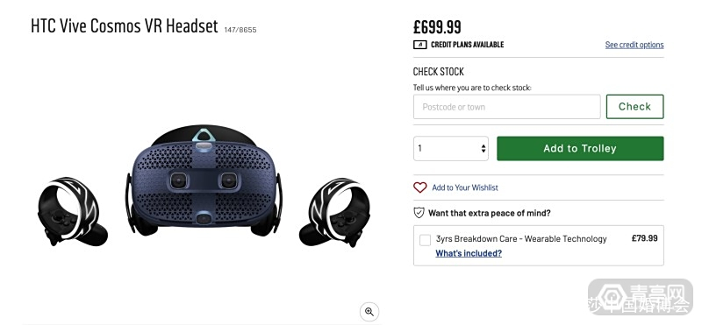This screenshot has height=325, width=702.
Task: Click the quantity selector up-down arrows
Action: pyautogui.click(x=484, y=148)
